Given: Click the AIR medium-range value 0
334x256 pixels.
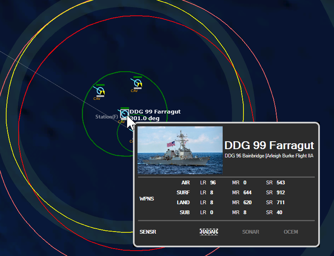Looking at the screenshot, I should 245,183.
